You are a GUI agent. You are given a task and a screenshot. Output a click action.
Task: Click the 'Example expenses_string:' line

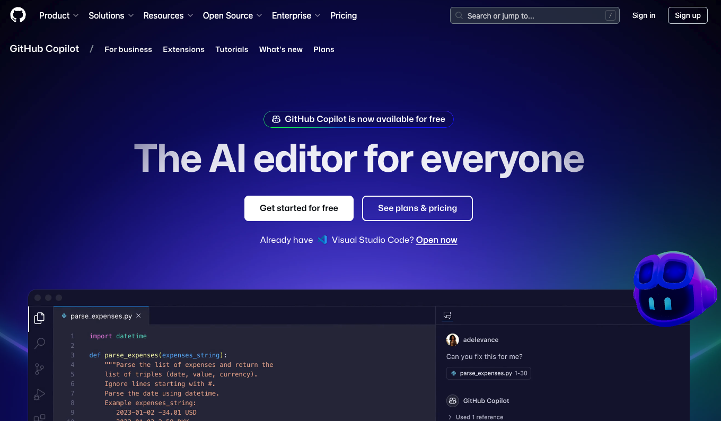(151, 403)
